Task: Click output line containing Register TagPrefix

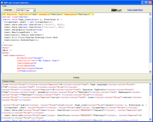Action: coord(68,90)
